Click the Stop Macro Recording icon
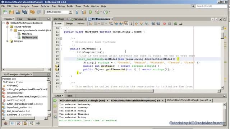This screenshot has width=230, height=129. point(169,24)
